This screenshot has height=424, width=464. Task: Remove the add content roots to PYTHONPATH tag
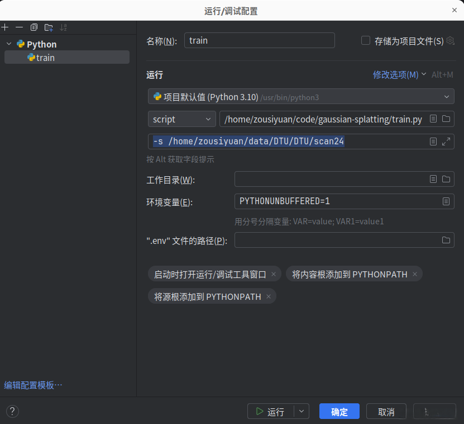point(415,274)
